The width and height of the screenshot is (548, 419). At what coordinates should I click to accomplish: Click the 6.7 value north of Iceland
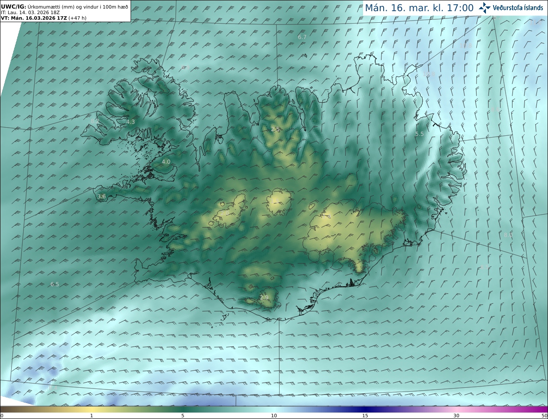tap(302, 37)
